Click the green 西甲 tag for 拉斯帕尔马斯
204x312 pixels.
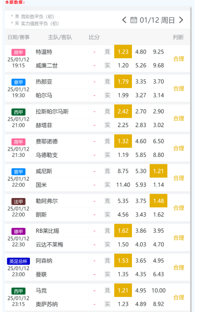coord(18,112)
